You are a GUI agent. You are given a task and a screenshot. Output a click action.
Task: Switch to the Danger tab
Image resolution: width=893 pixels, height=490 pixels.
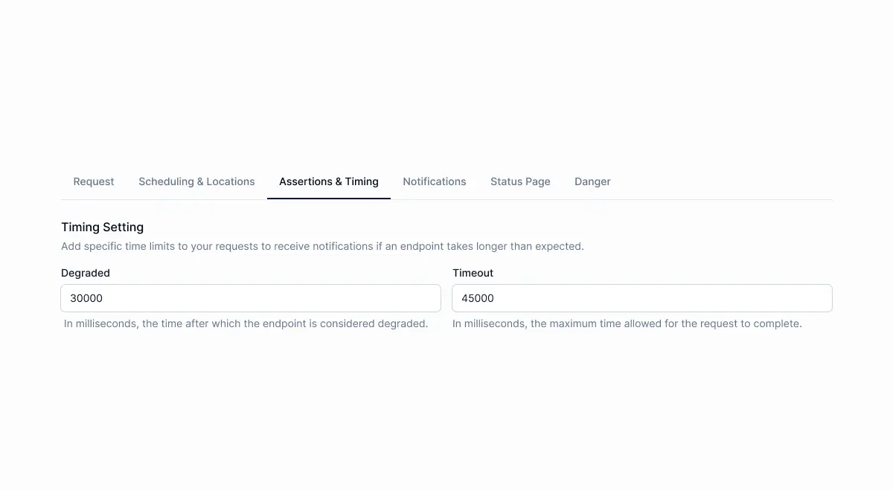[x=592, y=181]
